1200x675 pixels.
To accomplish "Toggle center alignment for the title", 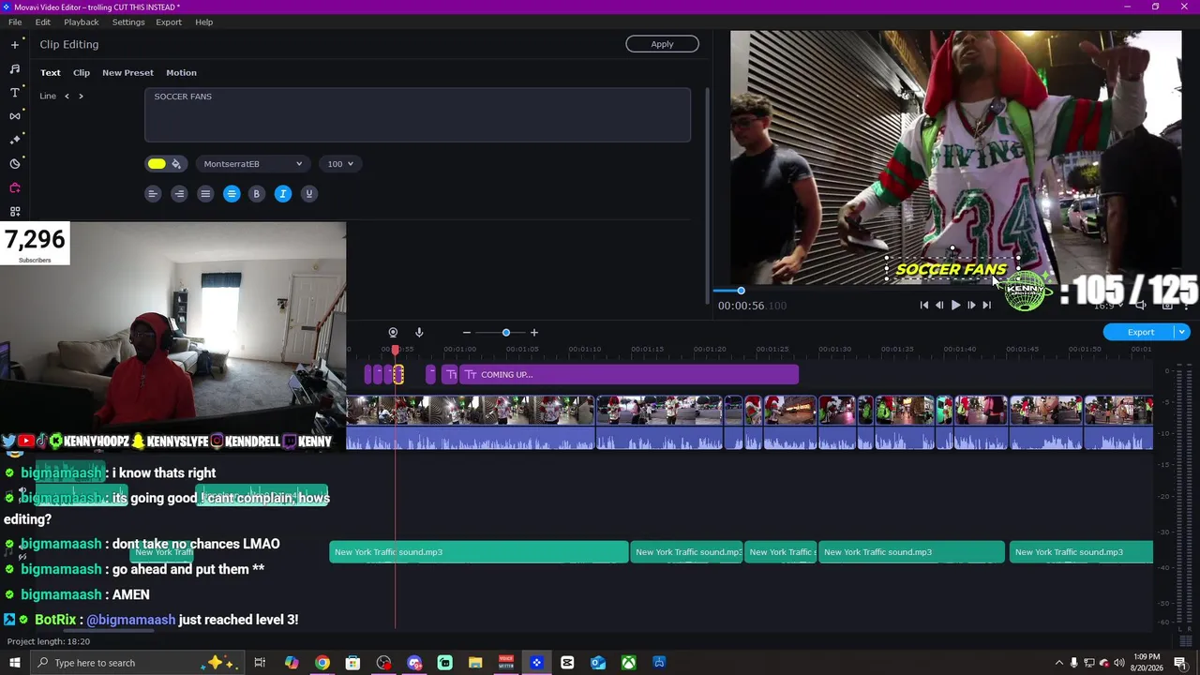I will (232, 194).
